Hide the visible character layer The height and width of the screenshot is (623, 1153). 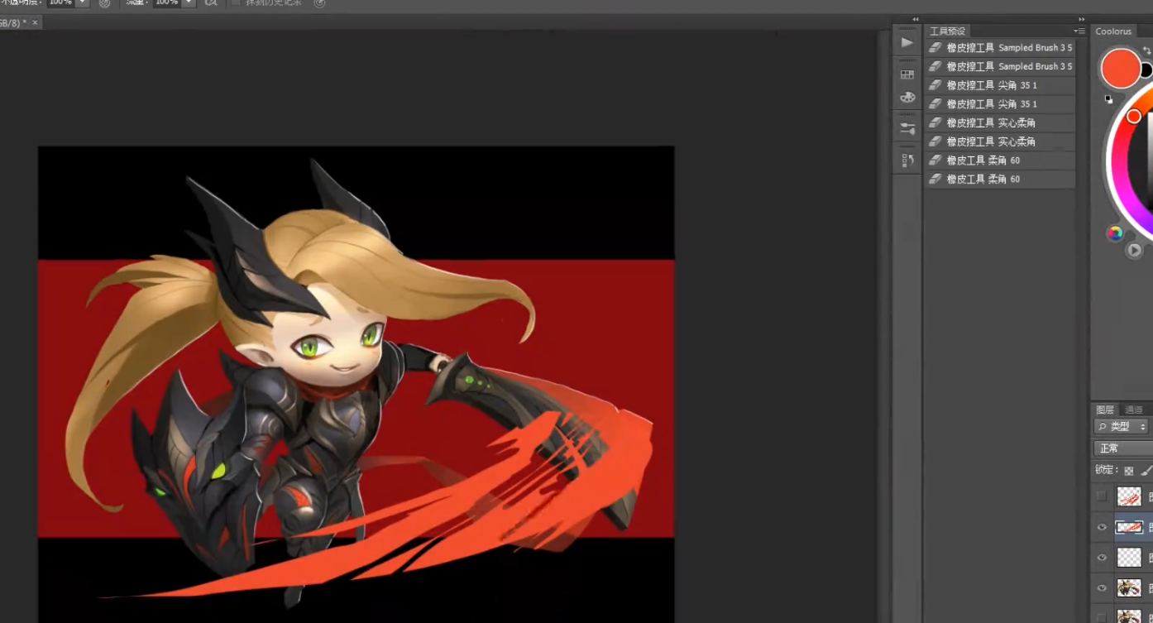tap(1101, 588)
